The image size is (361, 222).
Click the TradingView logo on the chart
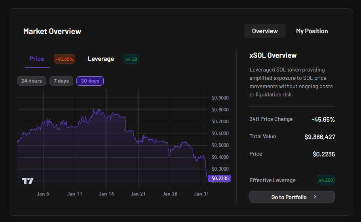click(28, 181)
